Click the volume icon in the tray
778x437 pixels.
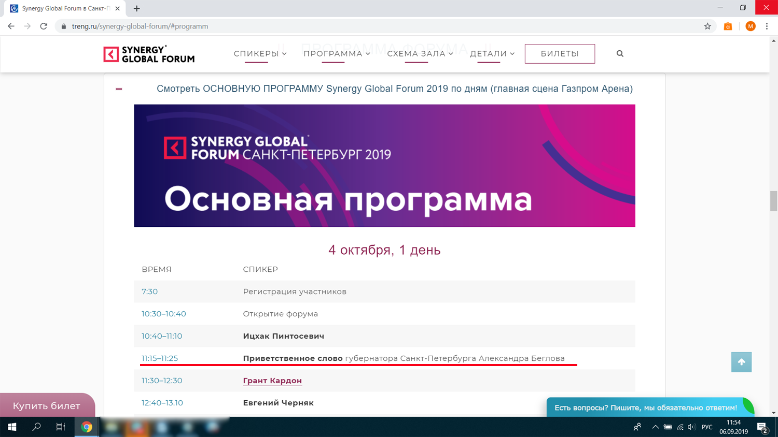click(x=691, y=427)
